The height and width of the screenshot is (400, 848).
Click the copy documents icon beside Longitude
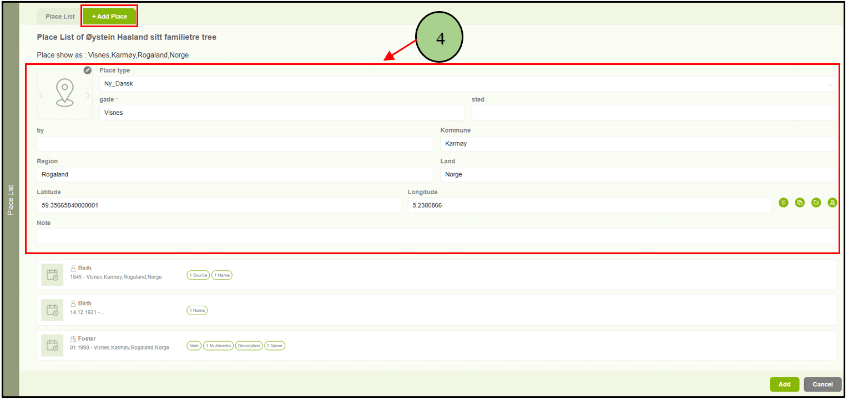[800, 203]
